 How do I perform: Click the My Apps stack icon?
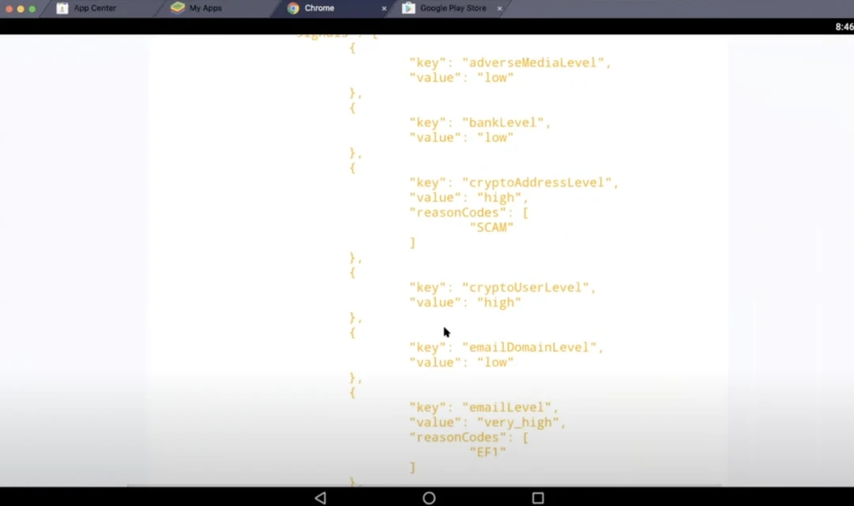pos(178,8)
